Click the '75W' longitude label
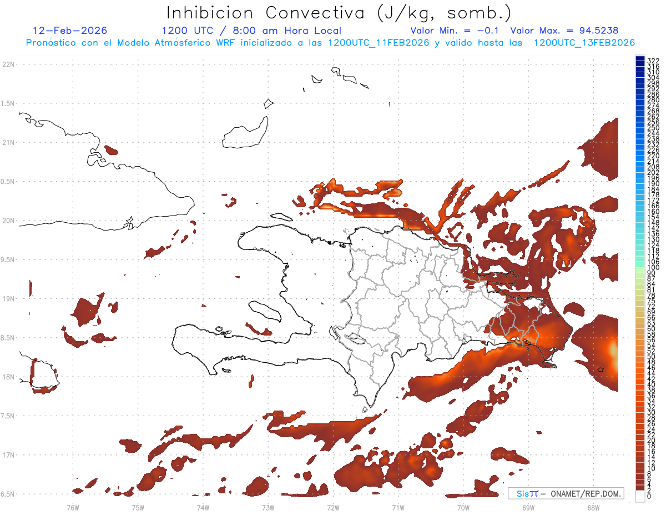 [x=138, y=507]
